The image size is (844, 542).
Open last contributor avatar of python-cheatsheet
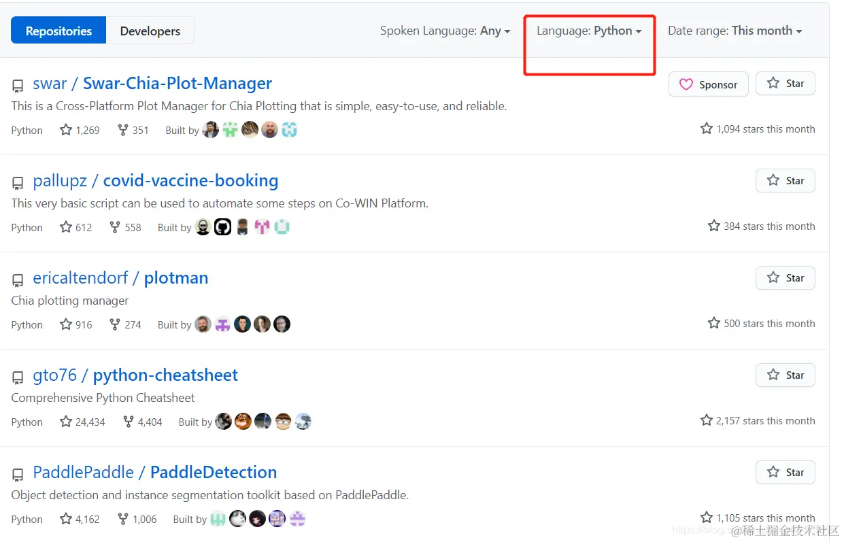tap(303, 422)
